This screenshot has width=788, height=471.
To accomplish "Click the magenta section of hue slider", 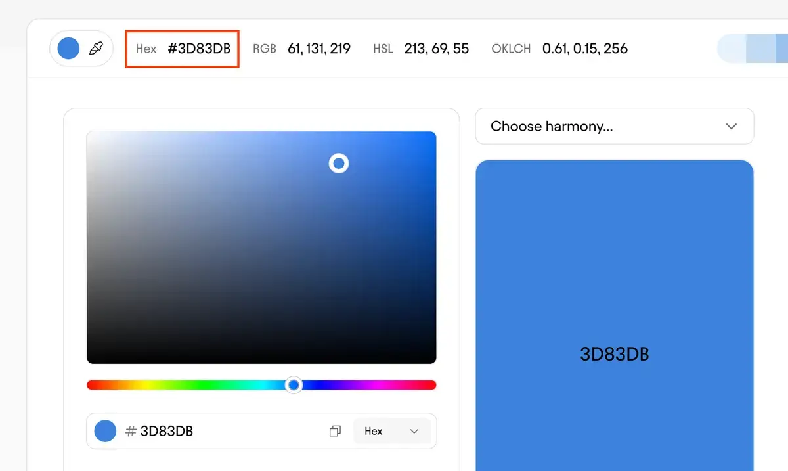I will [401, 385].
